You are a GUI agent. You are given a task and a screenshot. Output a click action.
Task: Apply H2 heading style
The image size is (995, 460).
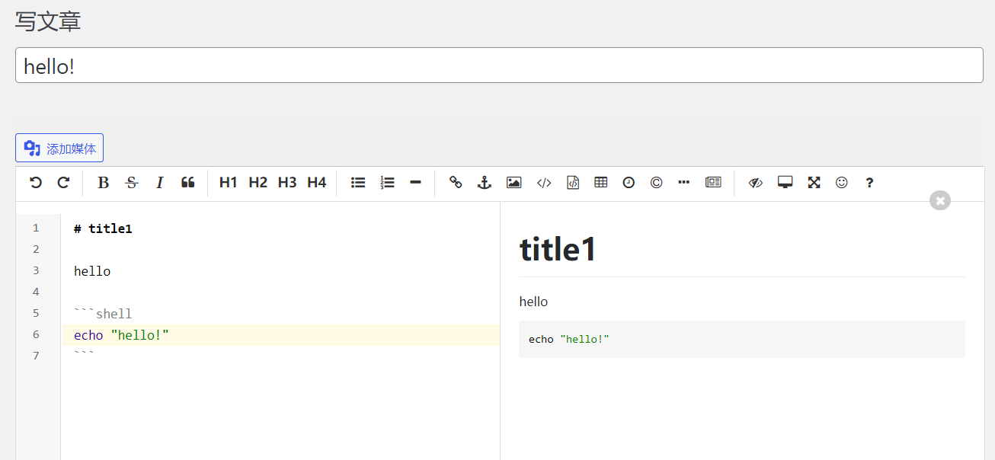(258, 183)
